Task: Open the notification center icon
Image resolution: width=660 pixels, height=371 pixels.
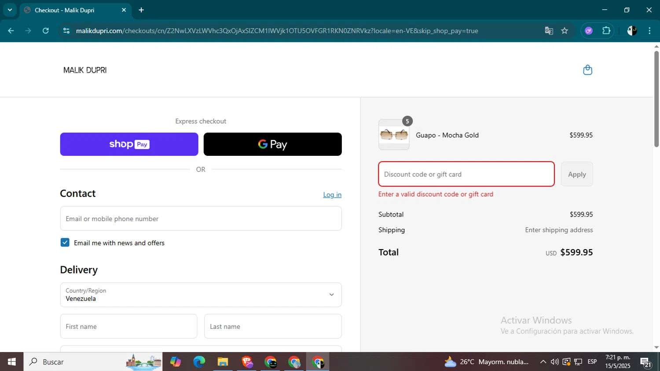Action: 645,362
